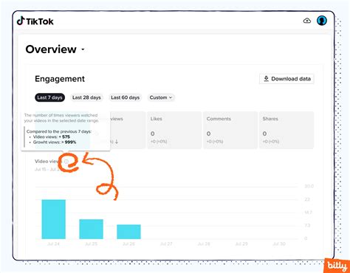Expand the Overview dropdown arrow
The image size is (350, 273).
83,49
